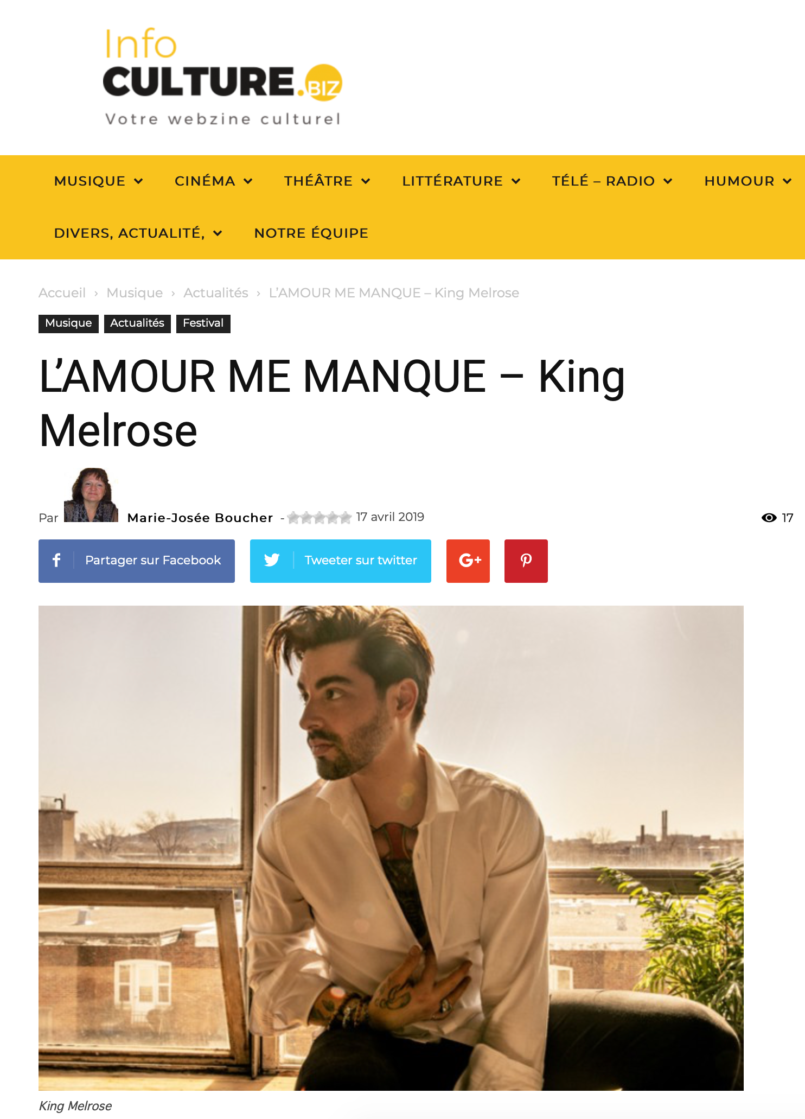Click Marie-Josée Boucher's author avatar
Image resolution: width=805 pixels, height=1119 pixels.
(x=91, y=495)
